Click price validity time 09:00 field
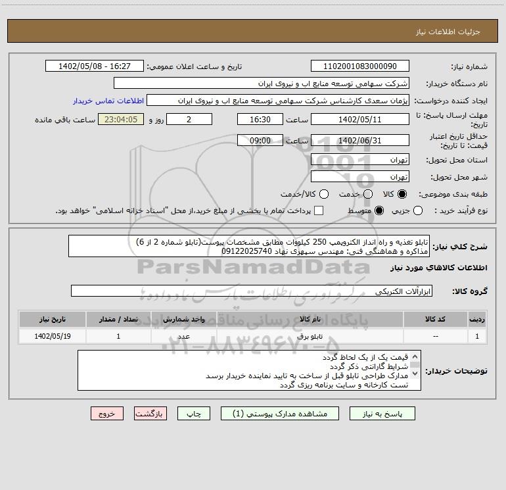 click(260, 140)
